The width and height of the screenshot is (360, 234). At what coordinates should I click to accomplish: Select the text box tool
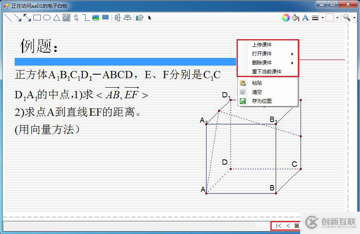coord(66,18)
